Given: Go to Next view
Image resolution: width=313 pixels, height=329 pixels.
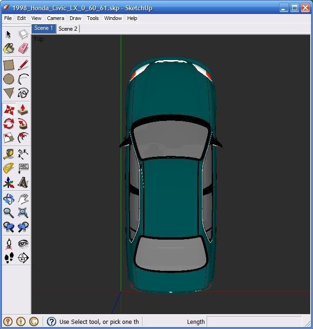Looking at the screenshot, I should pyautogui.click(x=23, y=227).
